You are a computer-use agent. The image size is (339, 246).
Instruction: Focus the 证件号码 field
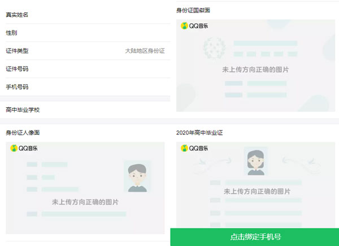pos(85,69)
